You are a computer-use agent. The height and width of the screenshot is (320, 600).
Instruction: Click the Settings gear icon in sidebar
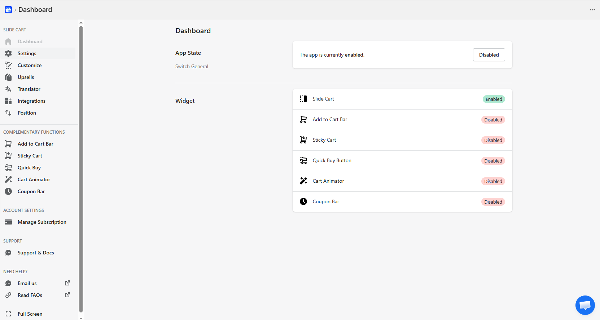[8, 53]
